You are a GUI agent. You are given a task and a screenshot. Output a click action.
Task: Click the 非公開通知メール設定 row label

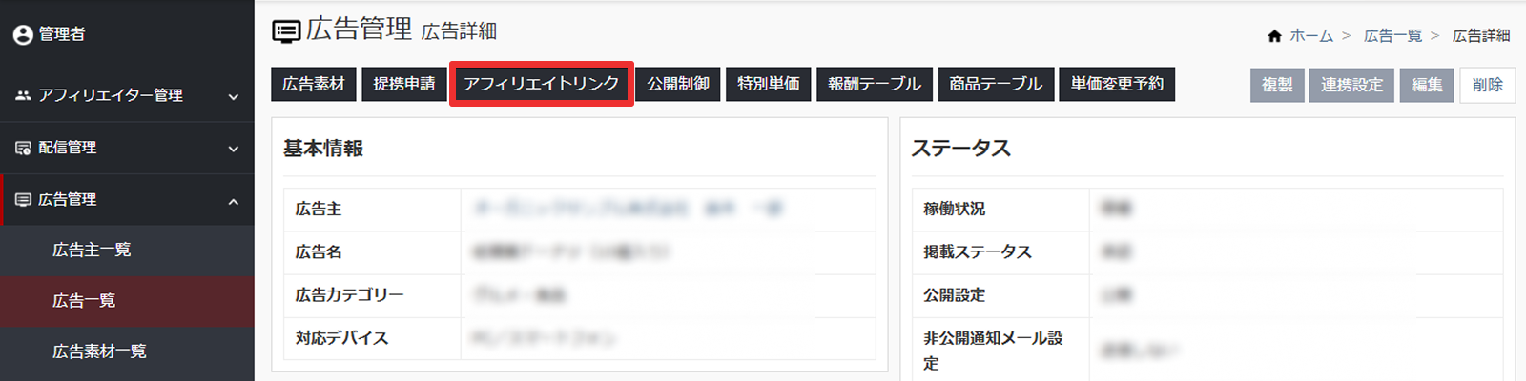click(993, 351)
